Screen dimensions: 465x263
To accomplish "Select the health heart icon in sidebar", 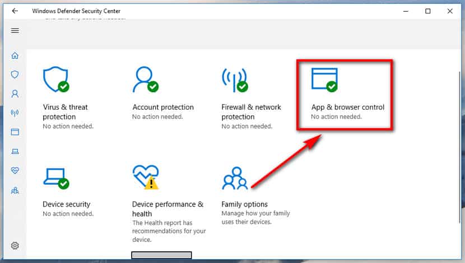I will click(x=15, y=170).
